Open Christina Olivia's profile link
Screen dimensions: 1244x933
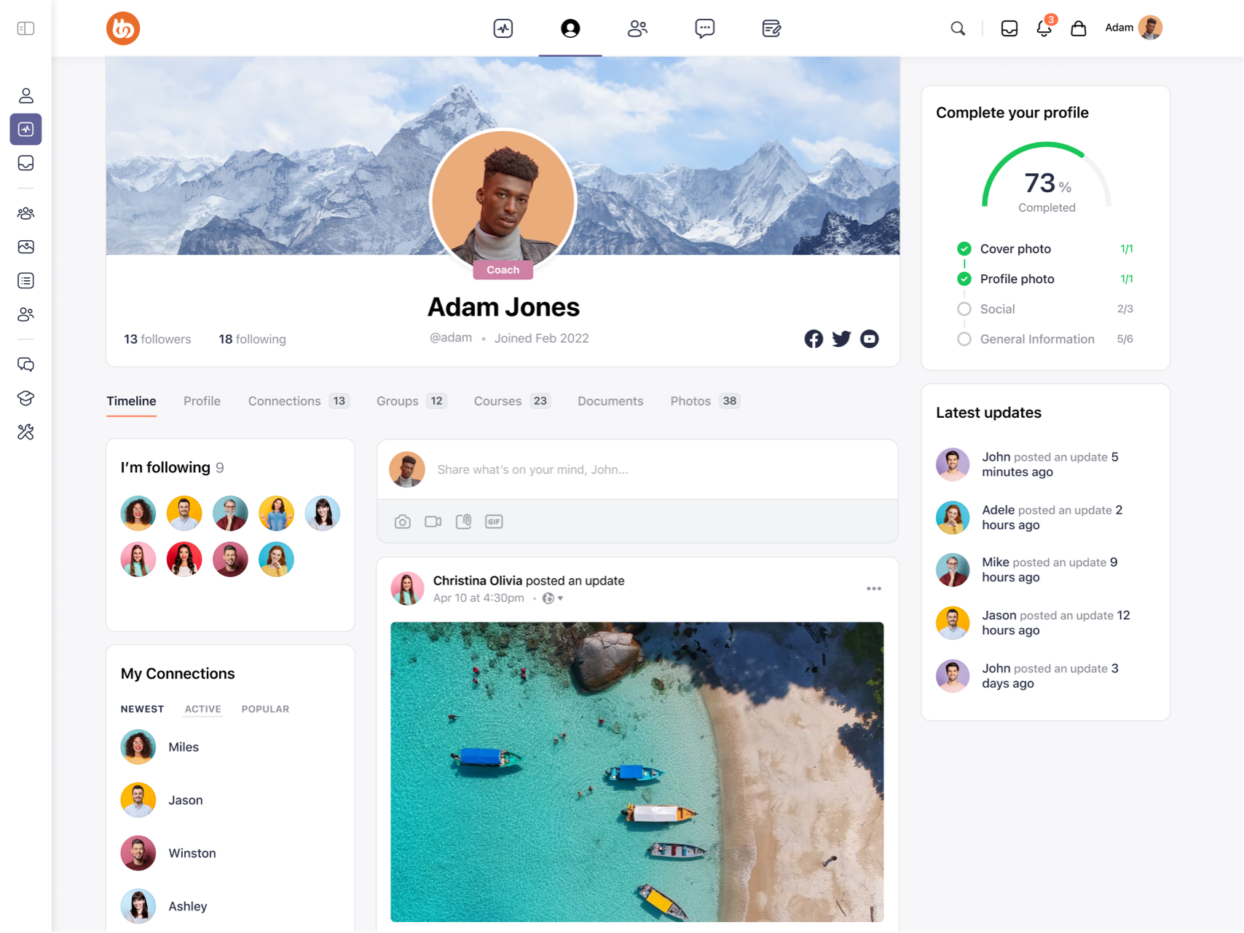point(477,581)
